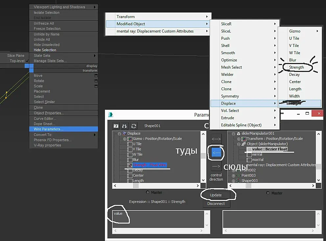Screen dimensions: 326x241
Task: Select the right-pointing control direction arrow
Action: coord(216,166)
